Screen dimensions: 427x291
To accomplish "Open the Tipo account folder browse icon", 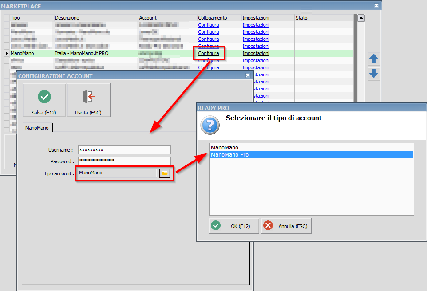I will (165, 173).
